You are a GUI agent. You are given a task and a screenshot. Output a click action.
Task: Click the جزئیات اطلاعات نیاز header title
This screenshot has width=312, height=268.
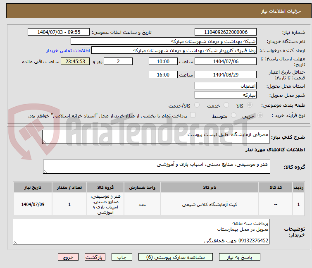pos(281,11)
